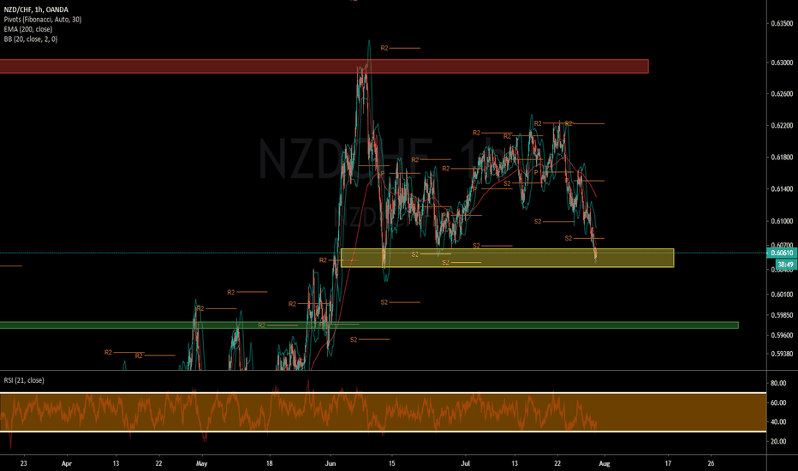Click the 0.60100 price axis label
This screenshot has height=471, width=798.
point(782,295)
